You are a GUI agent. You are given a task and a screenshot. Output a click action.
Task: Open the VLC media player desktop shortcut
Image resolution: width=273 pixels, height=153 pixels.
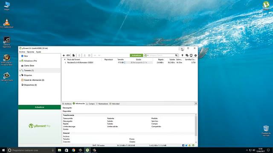(x=7, y=23)
